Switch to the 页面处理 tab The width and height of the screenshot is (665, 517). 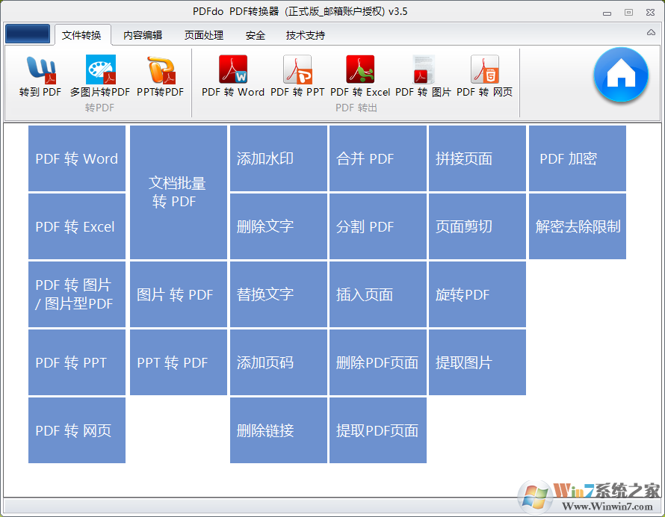coord(202,34)
